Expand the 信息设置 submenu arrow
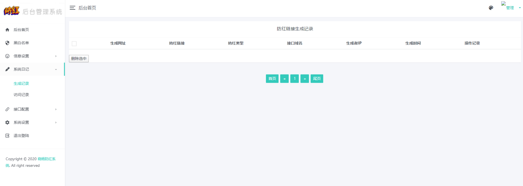The image size is (523, 186). [x=56, y=56]
